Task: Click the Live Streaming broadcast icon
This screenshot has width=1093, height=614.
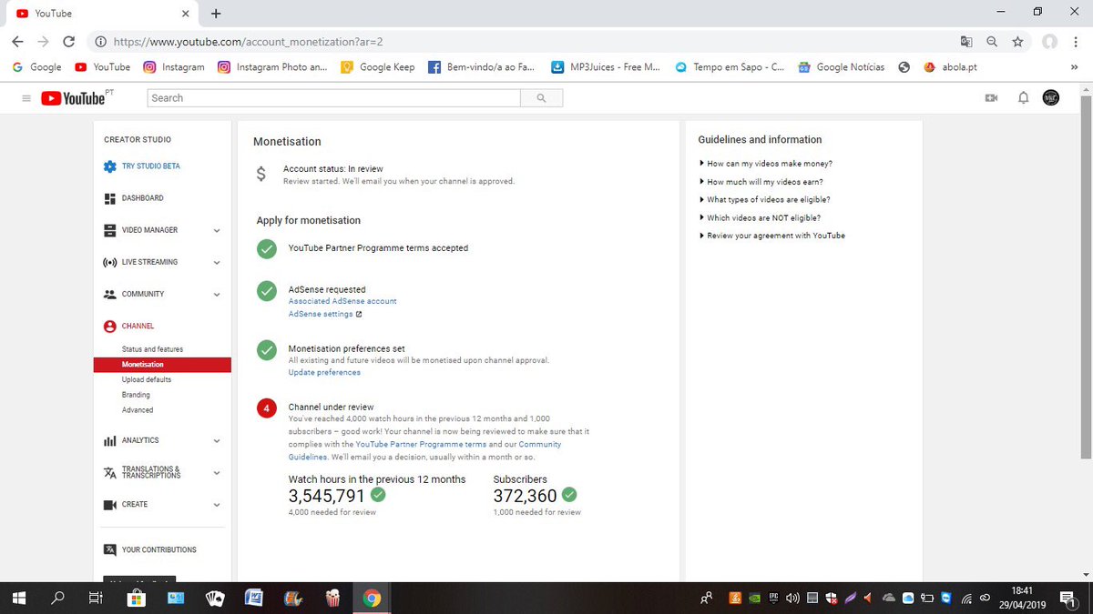Action: pos(109,262)
